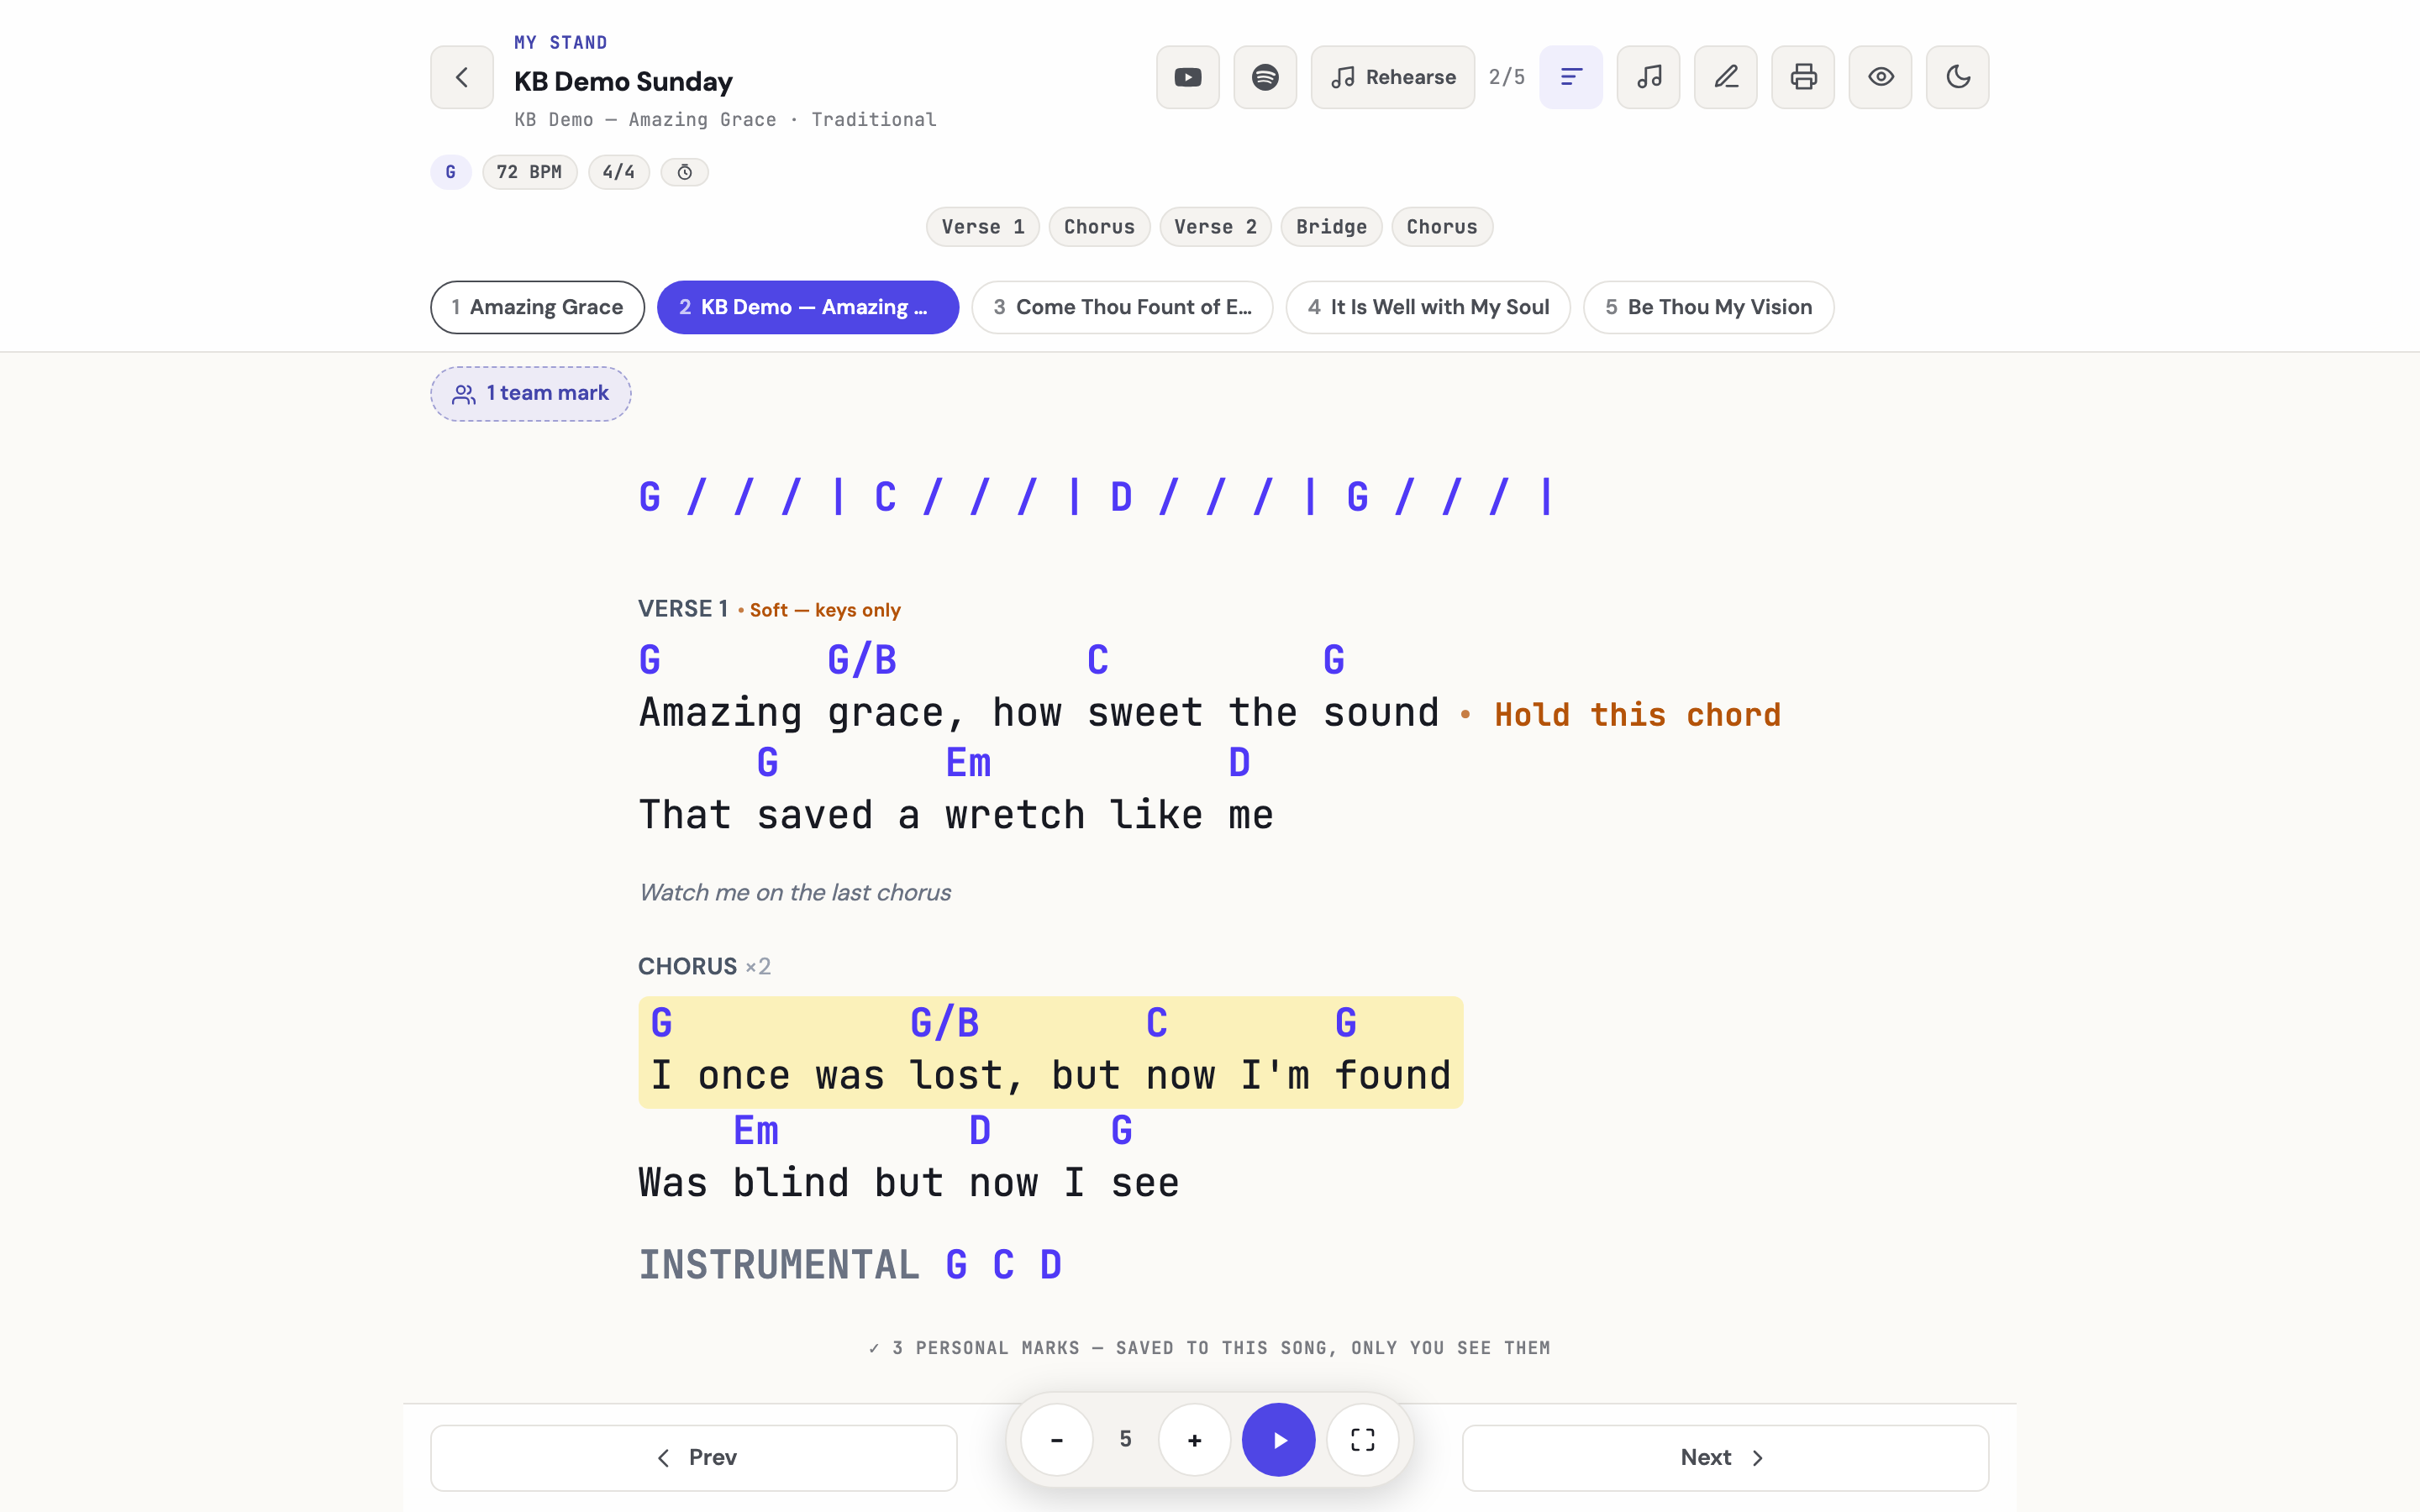The width and height of the screenshot is (2420, 1512).
Task: Toggle chord display music note icon
Action: 1648,77
